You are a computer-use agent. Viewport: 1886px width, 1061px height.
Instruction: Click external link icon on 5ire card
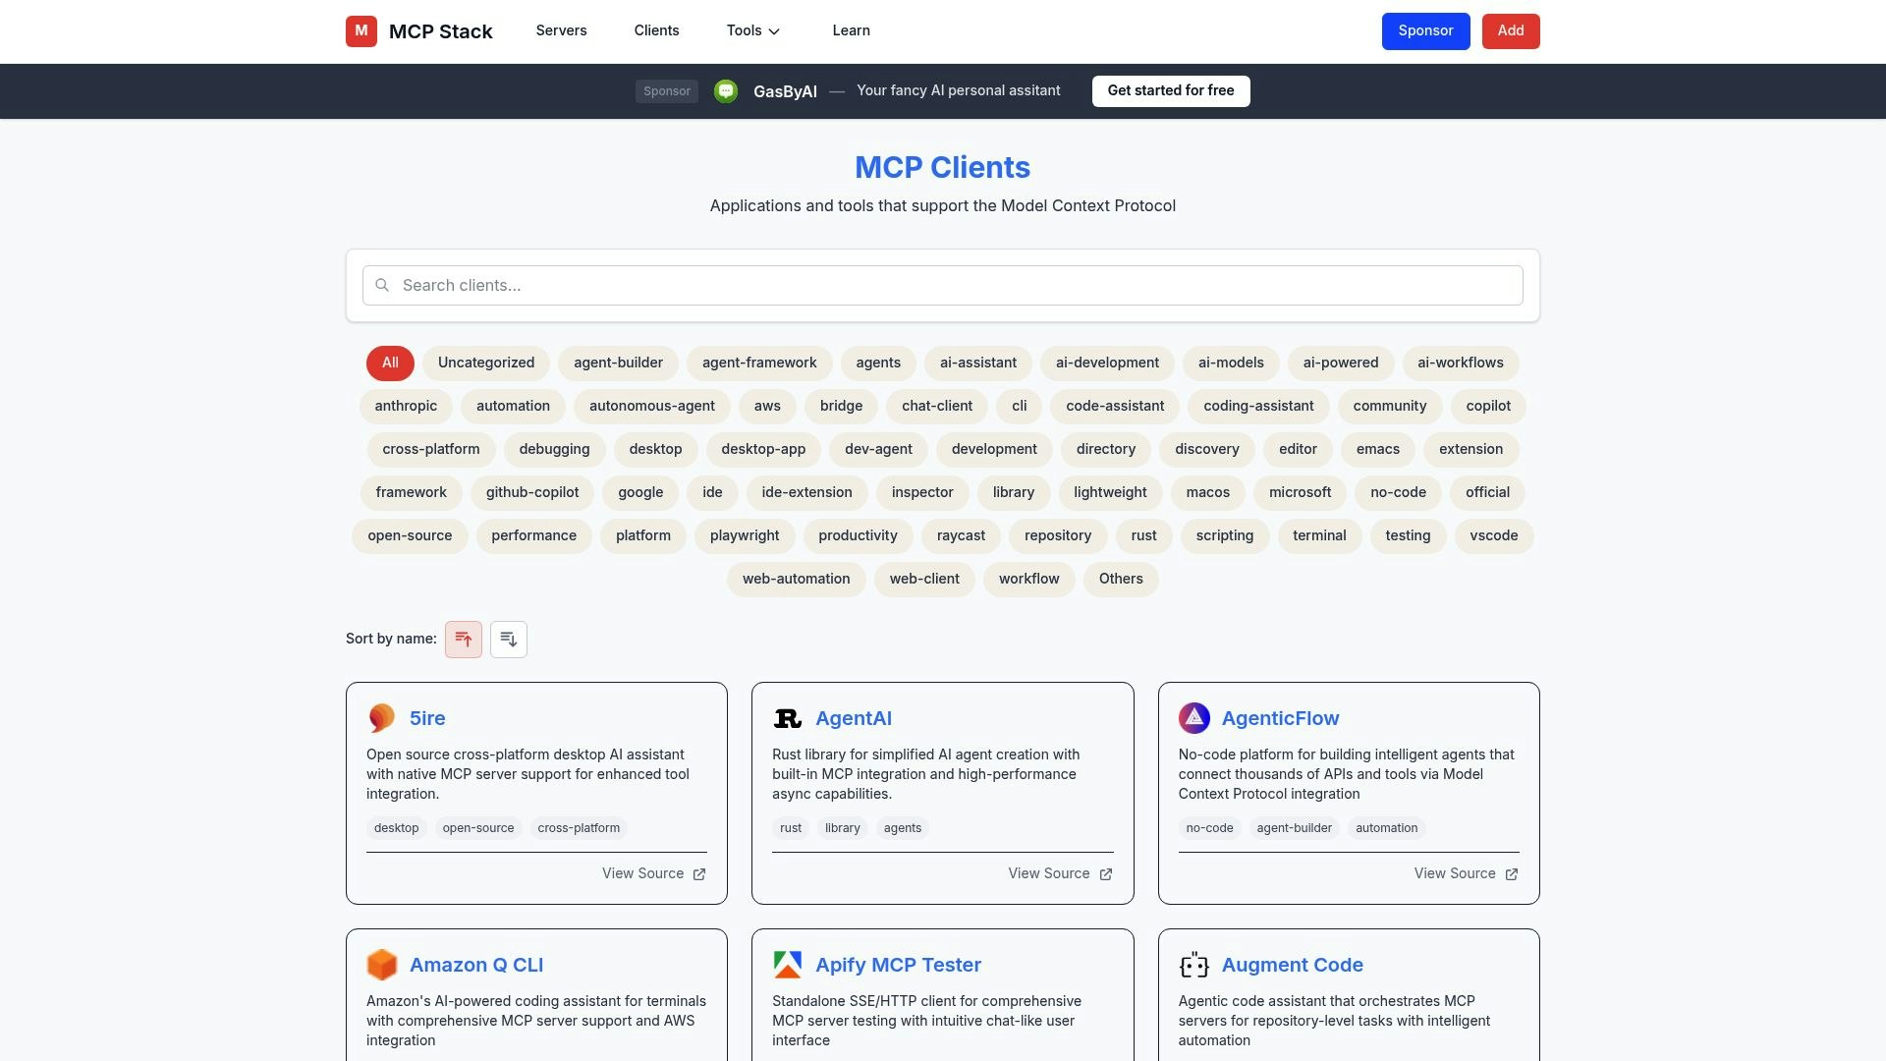click(699, 874)
